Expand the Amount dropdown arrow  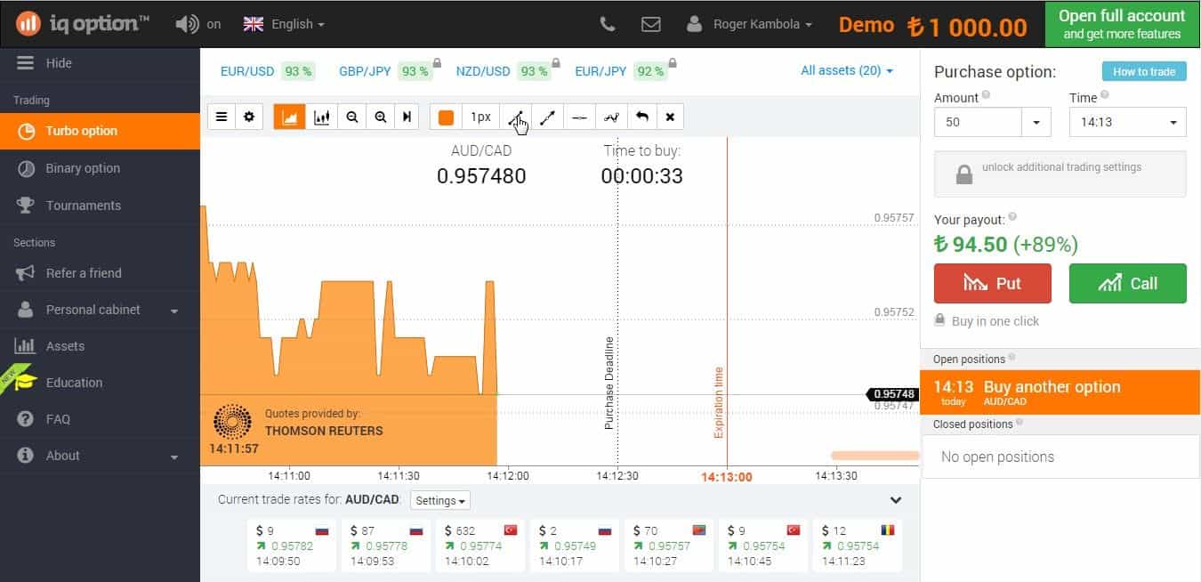click(x=1036, y=122)
